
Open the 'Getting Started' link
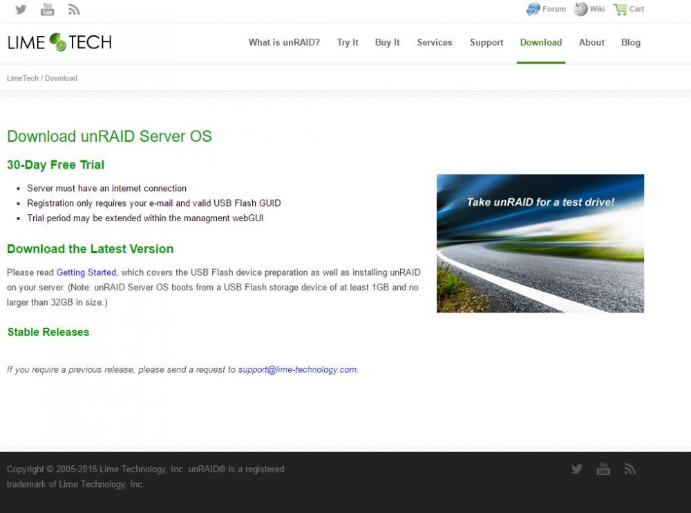pyautogui.click(x=86, y=272)
